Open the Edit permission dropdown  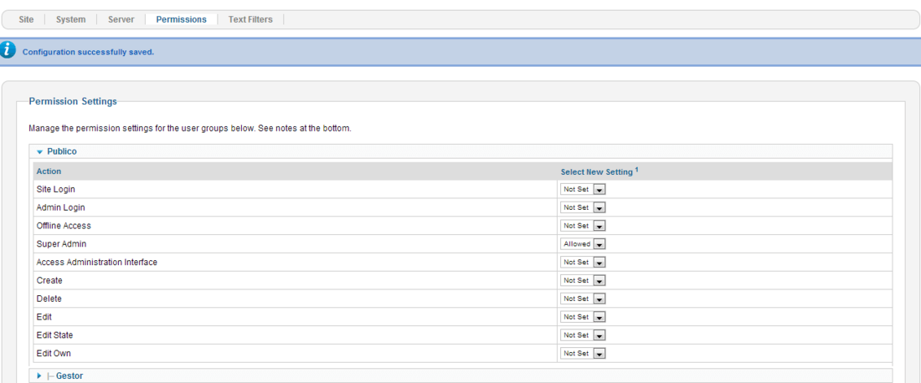pyautogui.click(x=583, y=317)
